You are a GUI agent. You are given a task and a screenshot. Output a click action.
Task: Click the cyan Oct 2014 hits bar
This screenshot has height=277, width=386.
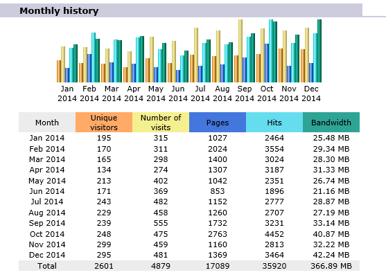271,51
